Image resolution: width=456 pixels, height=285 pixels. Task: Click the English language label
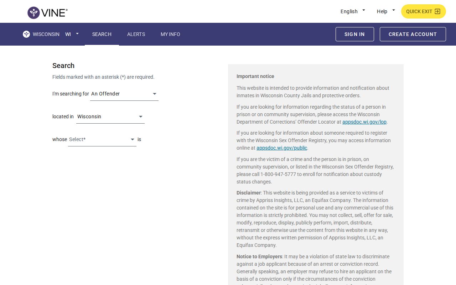tap(349, 11)
